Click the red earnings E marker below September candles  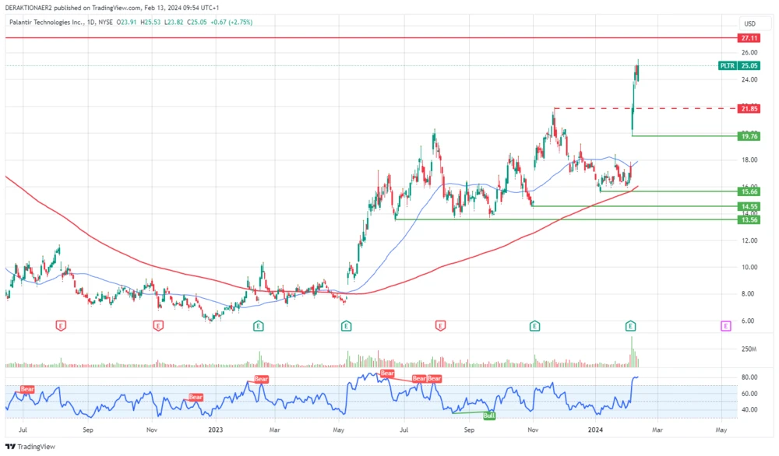[440, 325]
